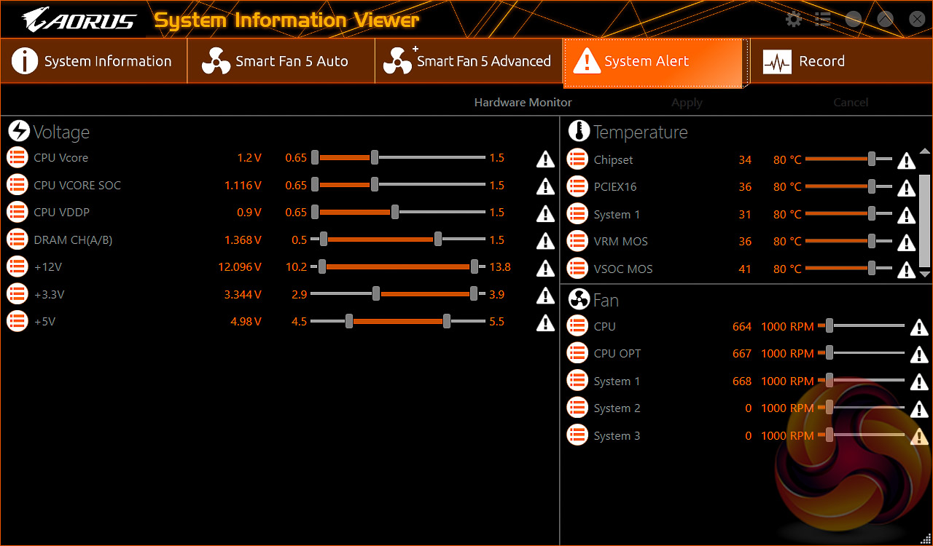Open the Smart Fan 5 Auto tab

pyautogui.click(x=281, y=61)
